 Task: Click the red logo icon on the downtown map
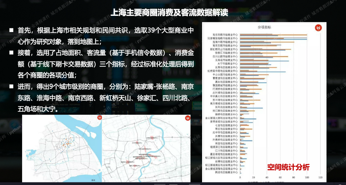(x=188, y=118)
